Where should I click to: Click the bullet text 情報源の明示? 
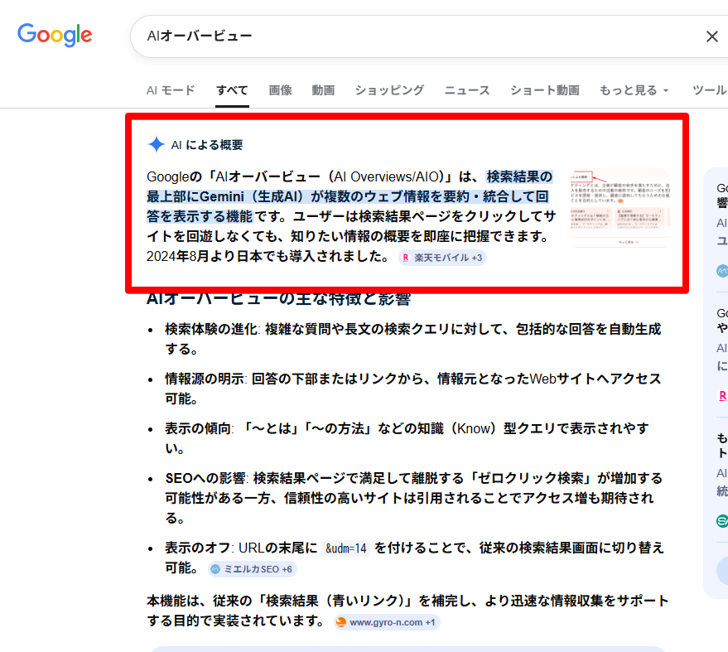pos(205,379)
